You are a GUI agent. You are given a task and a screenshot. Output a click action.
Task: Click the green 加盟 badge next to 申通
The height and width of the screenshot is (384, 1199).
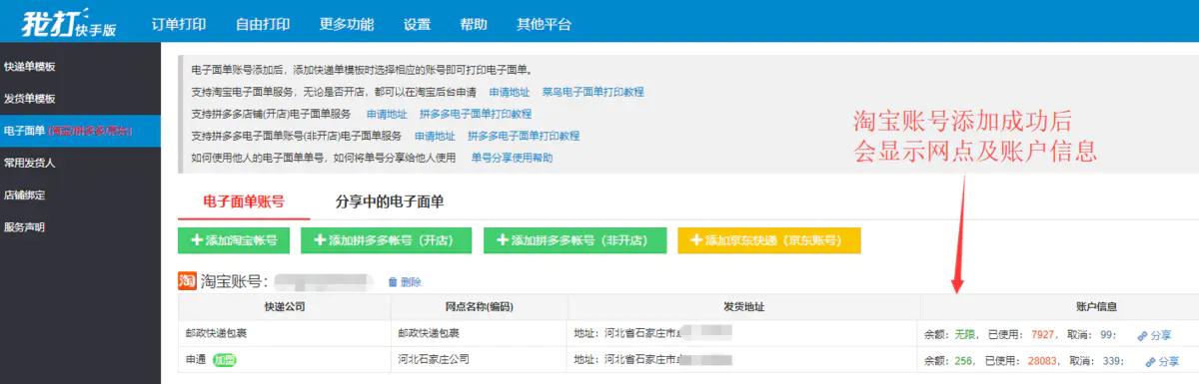[225, 359]
